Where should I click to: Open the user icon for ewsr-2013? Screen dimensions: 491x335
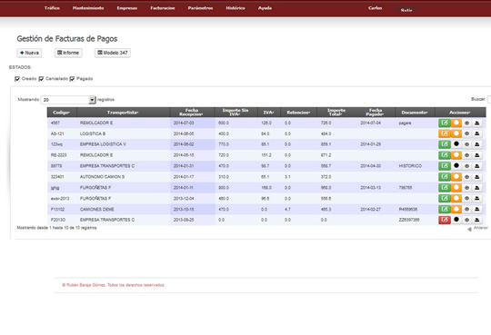coord(477,198)
